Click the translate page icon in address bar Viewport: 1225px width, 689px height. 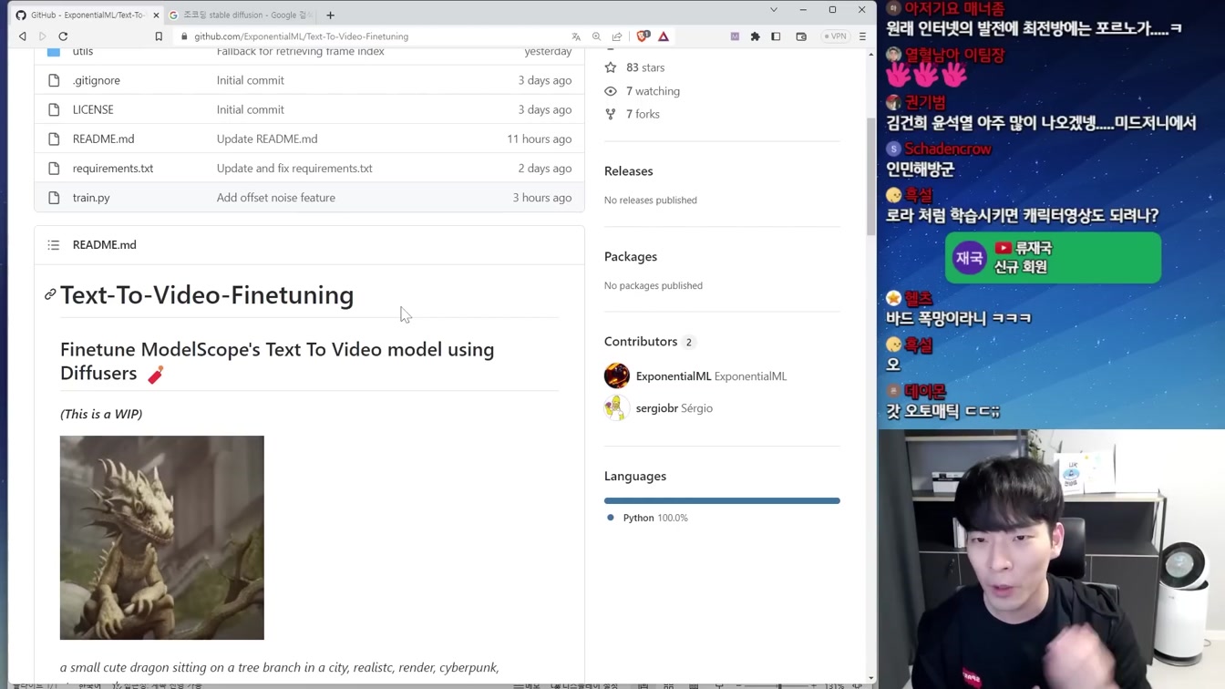pyautogui.click(x=576, y=36)
